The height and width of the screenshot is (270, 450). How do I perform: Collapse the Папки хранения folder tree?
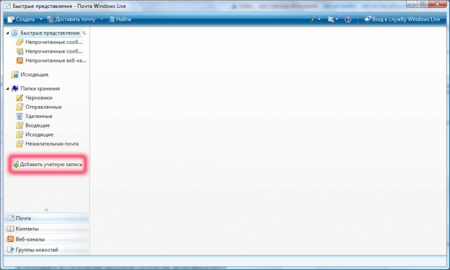point(8,89)
